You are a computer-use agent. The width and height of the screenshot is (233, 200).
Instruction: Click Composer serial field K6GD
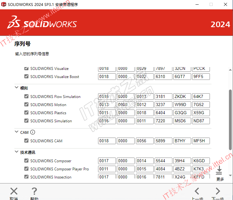[x=201, y=161]
